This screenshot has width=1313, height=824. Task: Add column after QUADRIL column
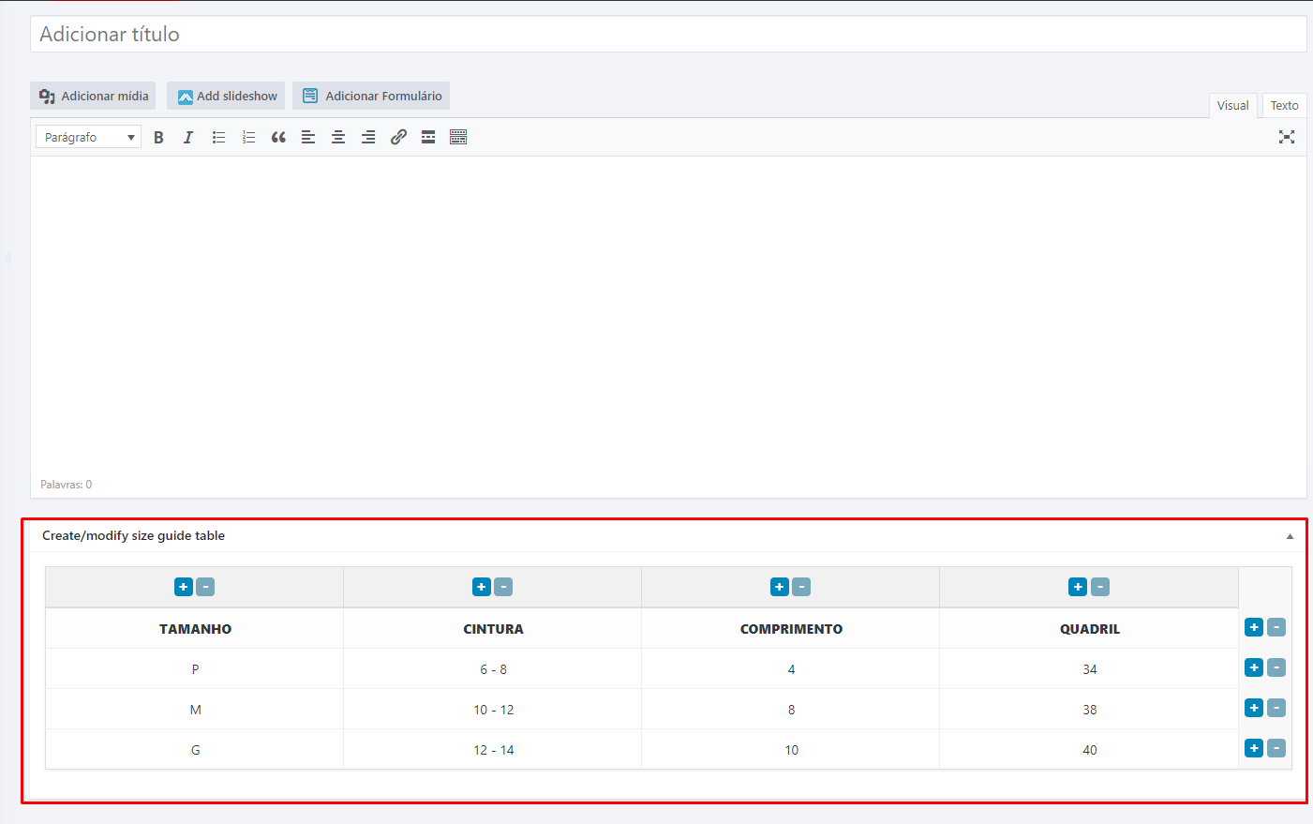tap(1078, 587)
